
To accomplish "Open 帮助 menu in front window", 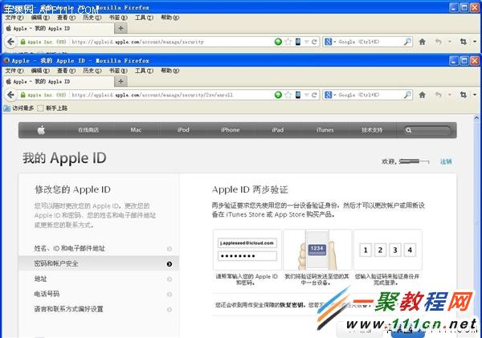I will pos(170,71).
